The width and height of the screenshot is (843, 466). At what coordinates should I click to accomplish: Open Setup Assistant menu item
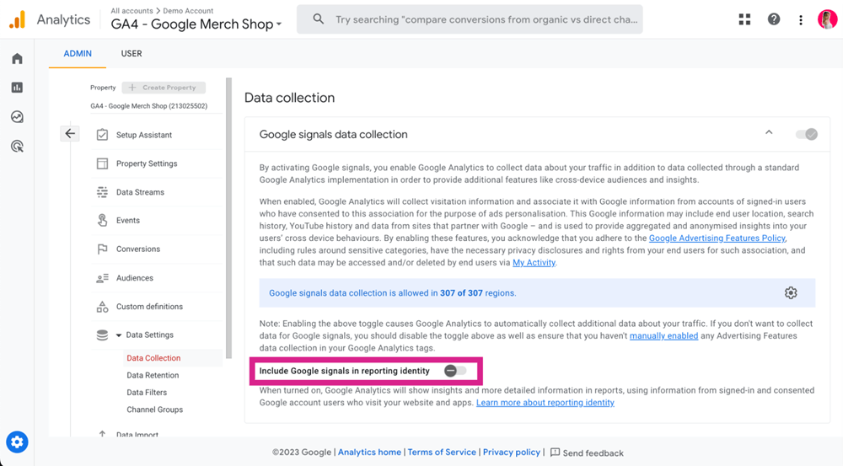coord(144,135)
